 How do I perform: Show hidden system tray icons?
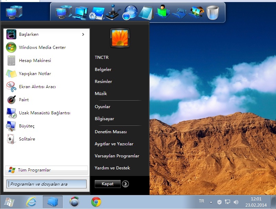(x=211, y=202)
